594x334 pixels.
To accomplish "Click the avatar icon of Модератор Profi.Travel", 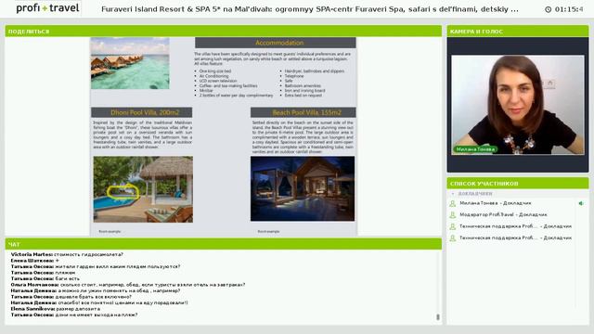I will (452, 215).
